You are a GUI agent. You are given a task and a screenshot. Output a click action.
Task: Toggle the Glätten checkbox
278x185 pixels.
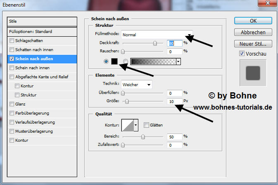(146, 125)
